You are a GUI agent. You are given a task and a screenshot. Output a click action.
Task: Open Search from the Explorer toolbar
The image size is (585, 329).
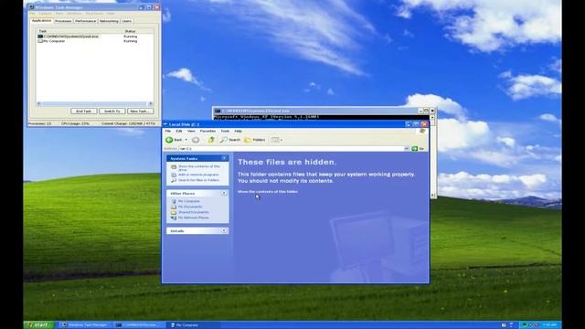(230, 140)
